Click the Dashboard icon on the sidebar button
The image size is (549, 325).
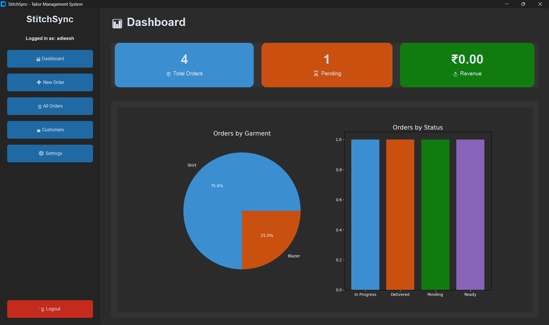(x=39, y=59)
